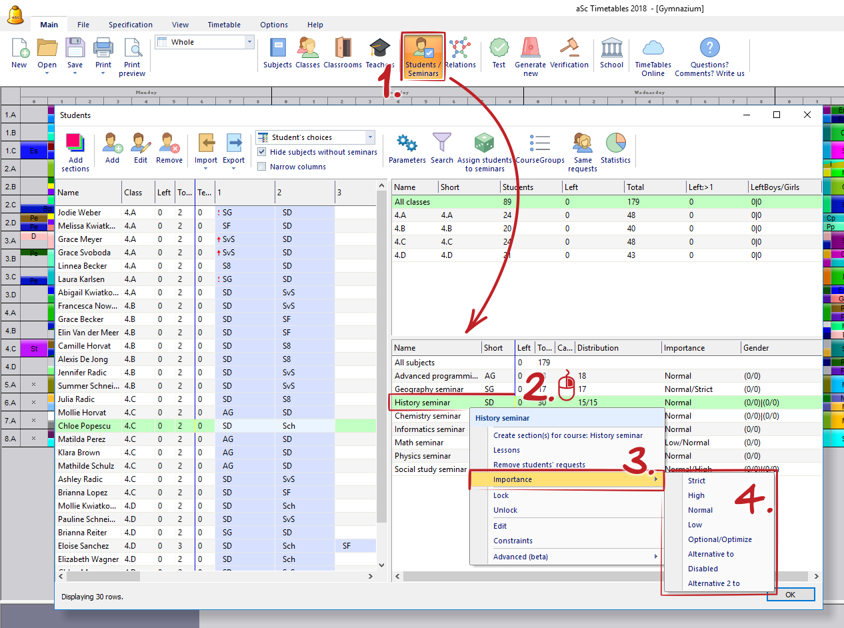Uncheck Hide subjects without seminars
The height and width of the screenshot is (628, 844).
262,152
